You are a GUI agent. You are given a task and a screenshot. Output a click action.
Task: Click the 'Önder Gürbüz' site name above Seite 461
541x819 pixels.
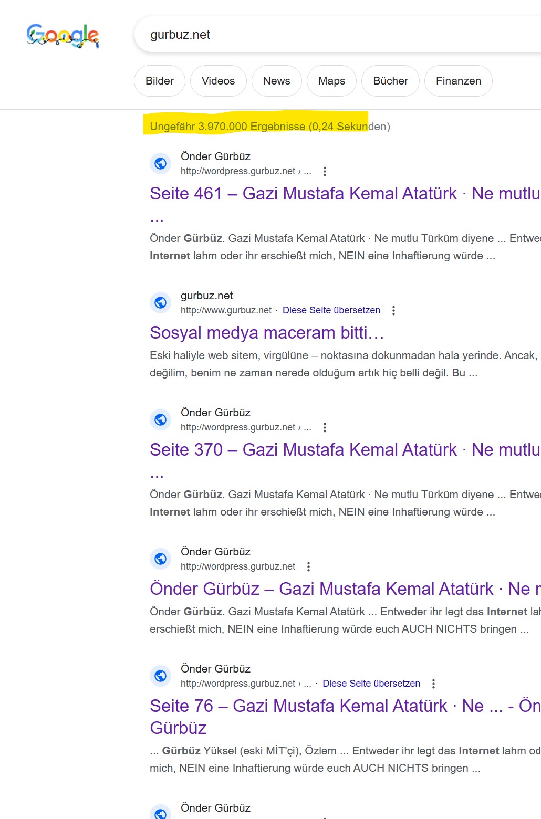[x=215, y=156]
